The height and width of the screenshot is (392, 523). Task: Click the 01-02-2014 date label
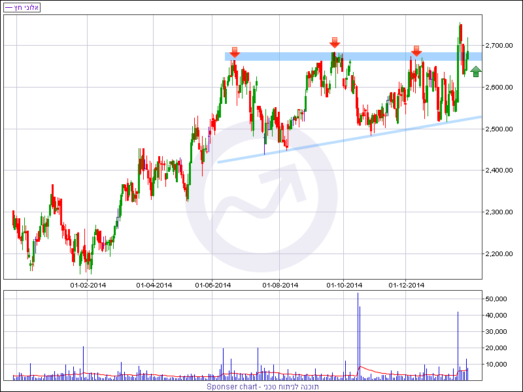88,285
